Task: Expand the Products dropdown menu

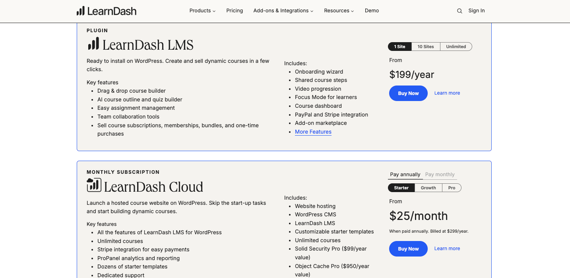Action: (x=202, y=11)
